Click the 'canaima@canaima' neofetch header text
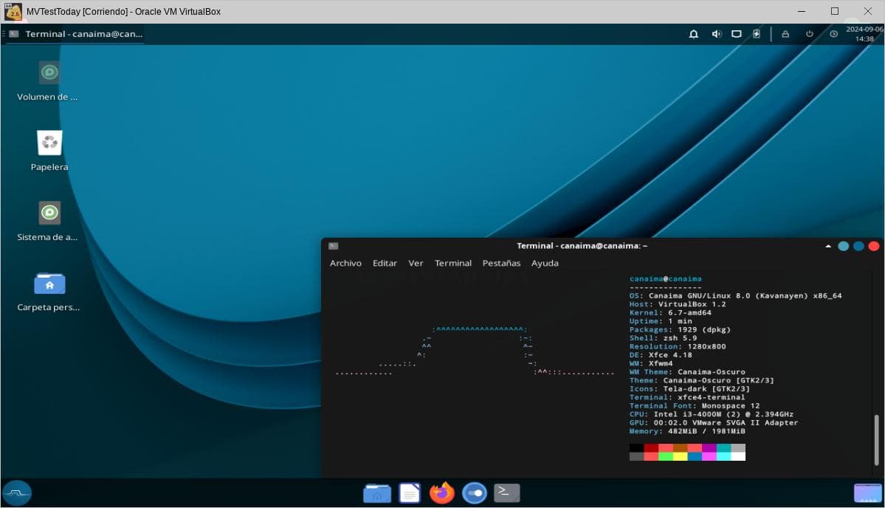 point(666,279)
